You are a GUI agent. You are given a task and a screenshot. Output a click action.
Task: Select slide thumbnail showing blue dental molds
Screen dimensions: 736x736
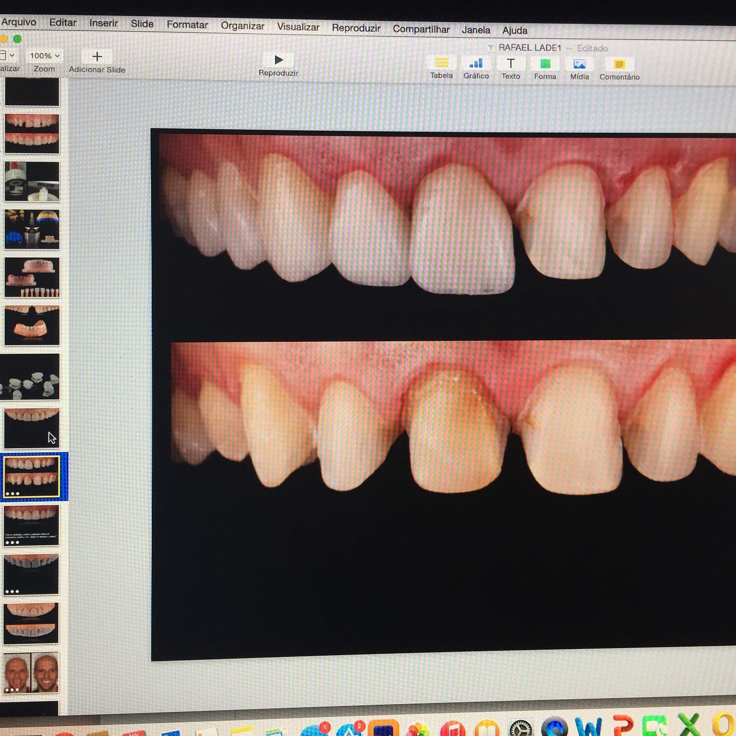pyautogui.click(x=32, y=229)
